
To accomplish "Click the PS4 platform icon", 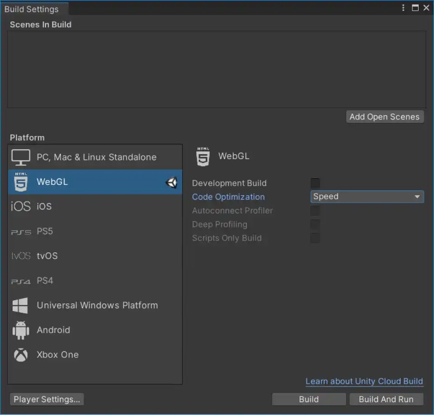I will 20,280.
